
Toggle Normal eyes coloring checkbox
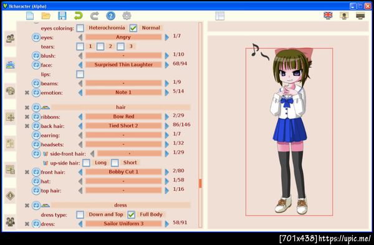(x=133, y=28)
